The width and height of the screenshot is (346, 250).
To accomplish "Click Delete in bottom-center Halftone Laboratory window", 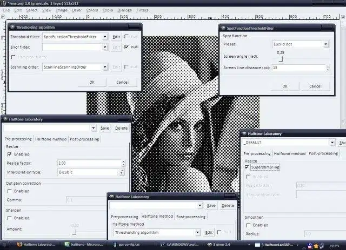I will point(228,206).
